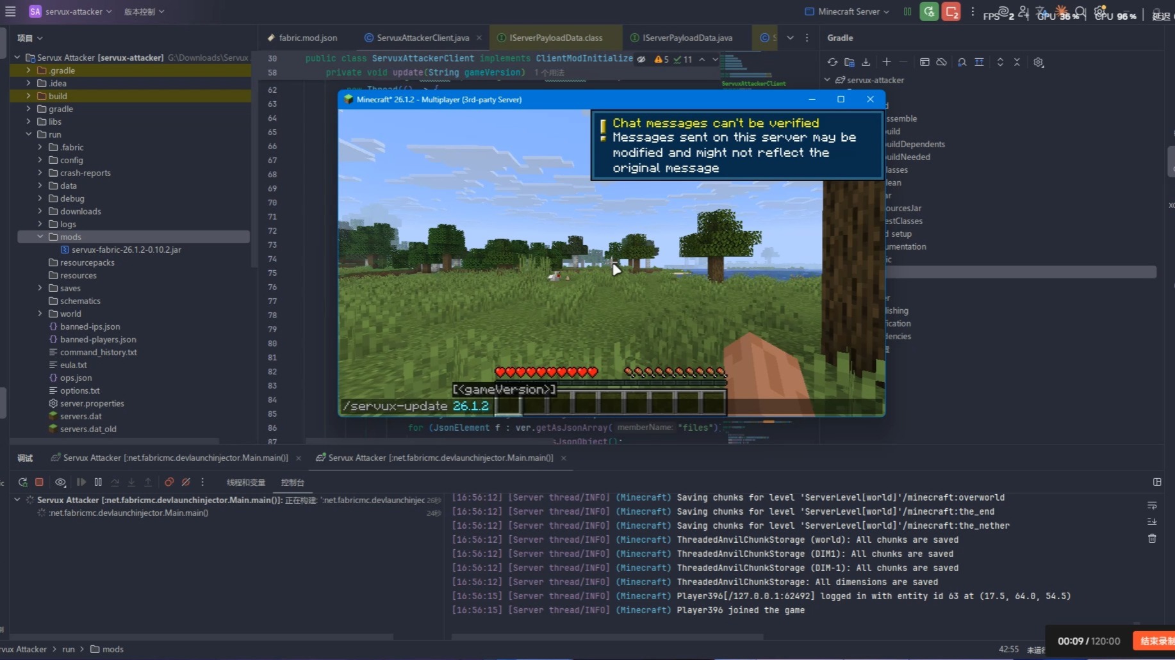The height and width of the screenshot is (660, 1175).
Task: Expand the .gradle folder
Action: (x=28, y=70)
